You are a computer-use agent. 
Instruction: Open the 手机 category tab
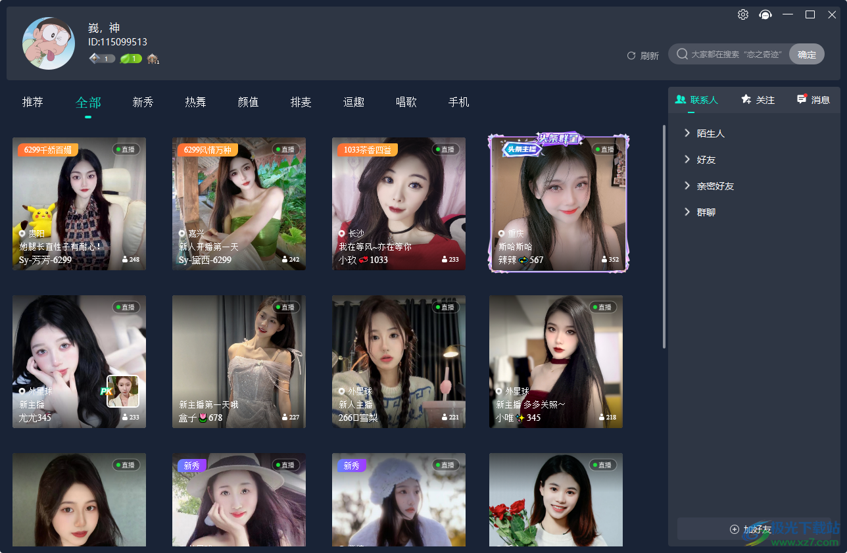458,102
